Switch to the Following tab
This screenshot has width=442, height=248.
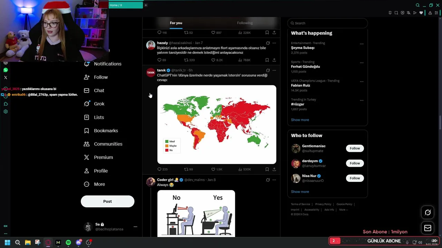click(x=245, y=23)
